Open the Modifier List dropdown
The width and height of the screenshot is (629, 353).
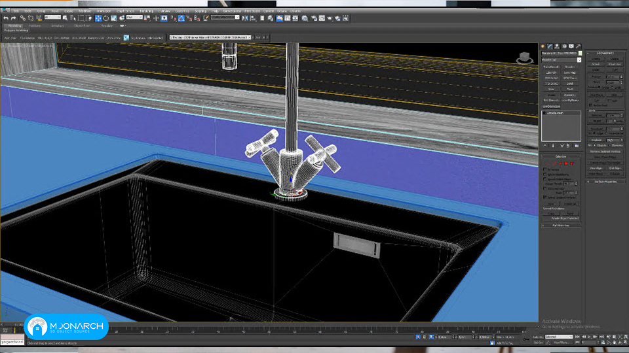pyautogui.click(x=562, y=59)
